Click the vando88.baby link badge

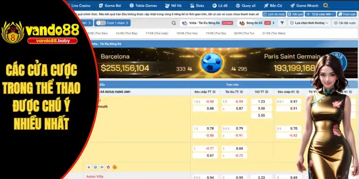point(53,41)
